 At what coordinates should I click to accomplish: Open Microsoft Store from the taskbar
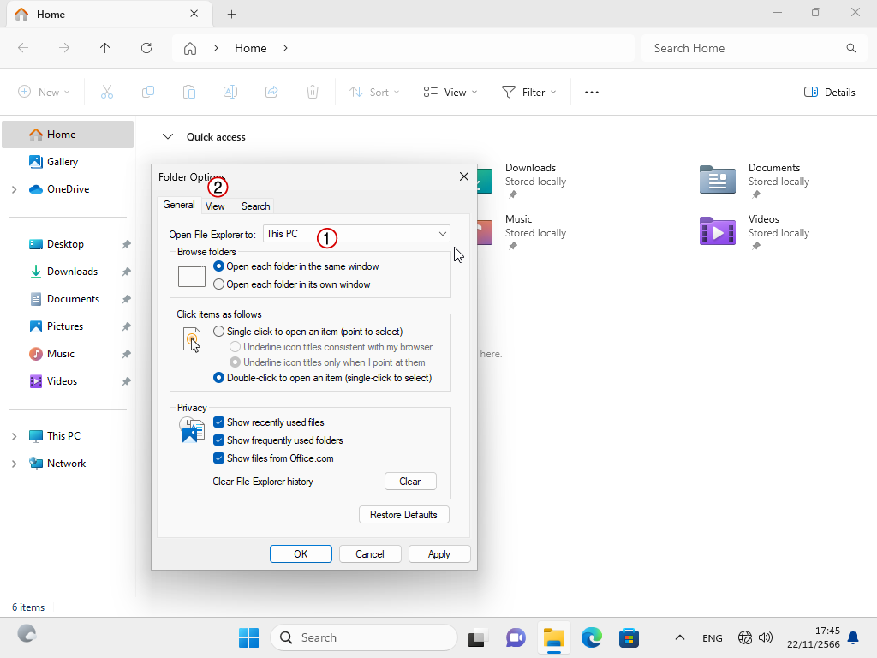point(629,637)
